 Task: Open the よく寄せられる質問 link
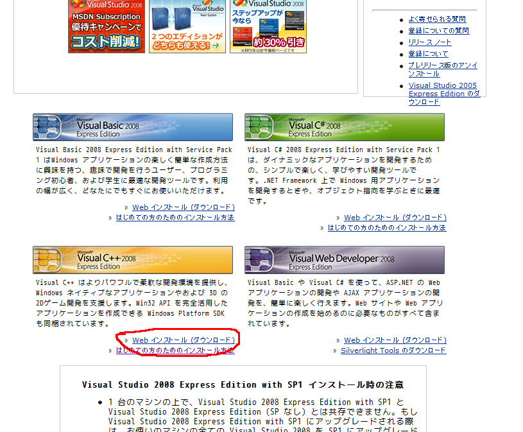pyautogui.click(x=437, y=19)
